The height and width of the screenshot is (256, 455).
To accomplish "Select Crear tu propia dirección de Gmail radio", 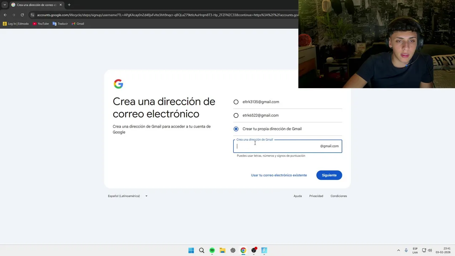I will tap(236, 129).
